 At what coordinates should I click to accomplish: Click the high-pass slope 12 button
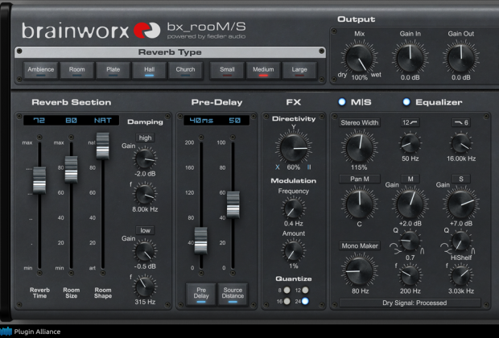(x=410, y=122)
